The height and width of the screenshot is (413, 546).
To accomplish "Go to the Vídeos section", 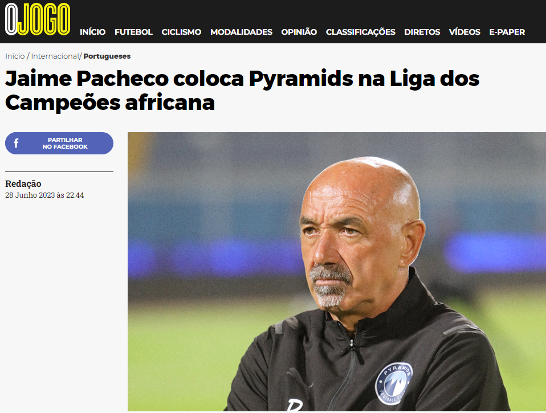I will 464,32.
